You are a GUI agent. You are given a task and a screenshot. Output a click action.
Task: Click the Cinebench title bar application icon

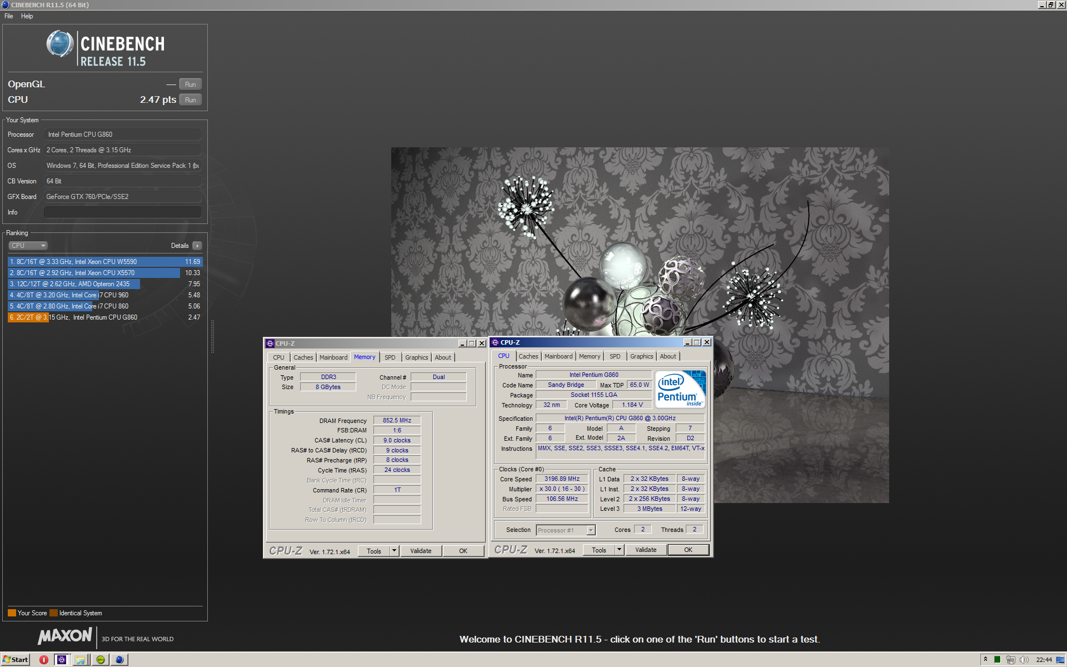(5, 4)
